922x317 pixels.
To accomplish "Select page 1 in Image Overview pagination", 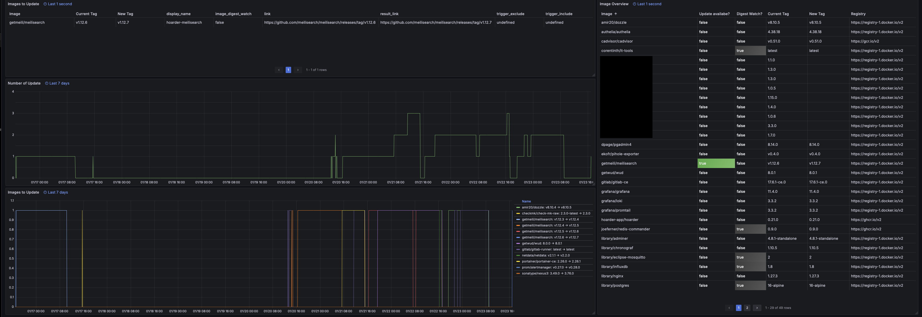I will tap(738, 308).
